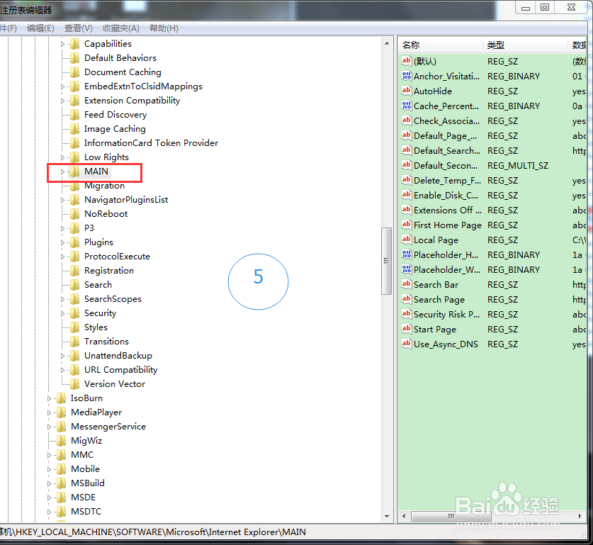Click the 名称 column header
The height and width of the screenshot is (545, 593).
click(x=441, y=45)
